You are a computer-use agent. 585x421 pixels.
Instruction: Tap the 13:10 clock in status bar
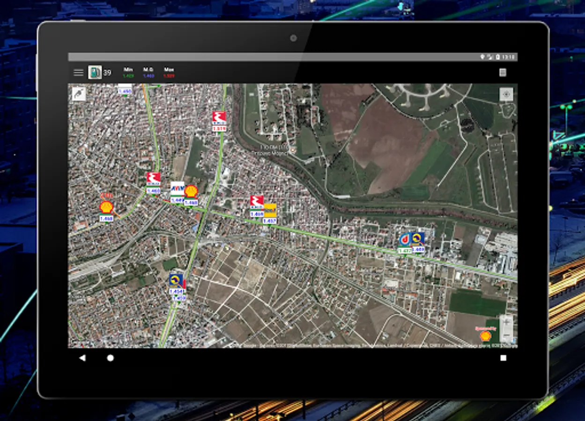[x=508, y=57]
